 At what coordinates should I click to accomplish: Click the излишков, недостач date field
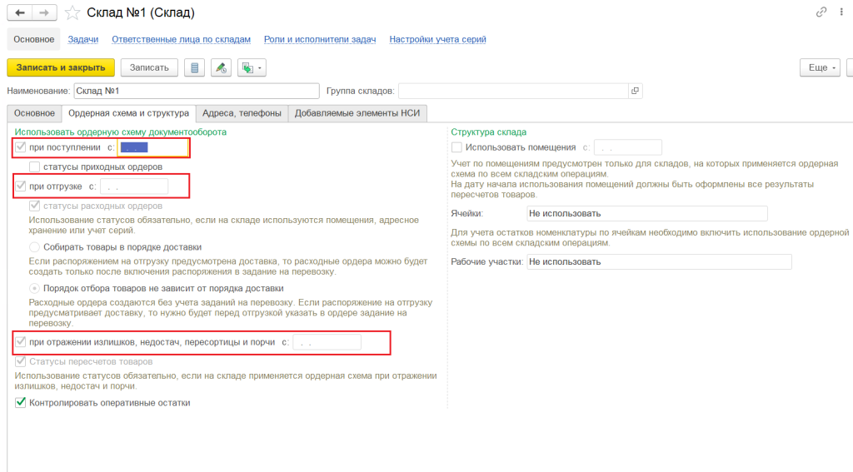tap(327, 342)
